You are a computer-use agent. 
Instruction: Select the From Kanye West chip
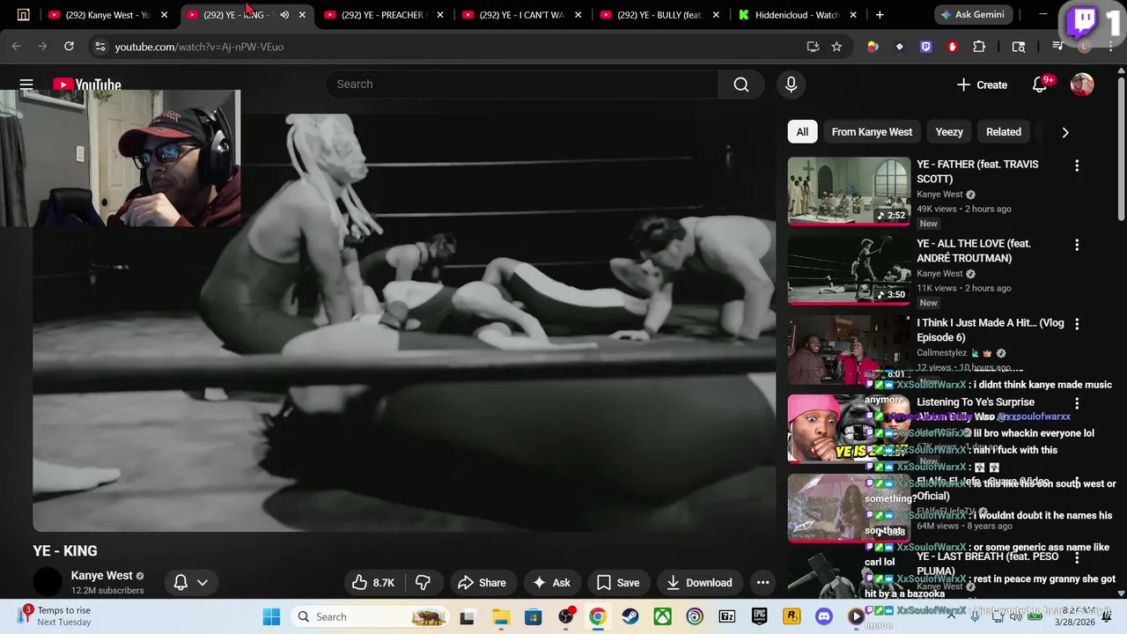[872, 132]
